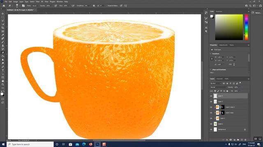Viewport: 263px width, 147px height.
Task: Toggle Quick Mask mode icon
Action: [x=3, y=99]
